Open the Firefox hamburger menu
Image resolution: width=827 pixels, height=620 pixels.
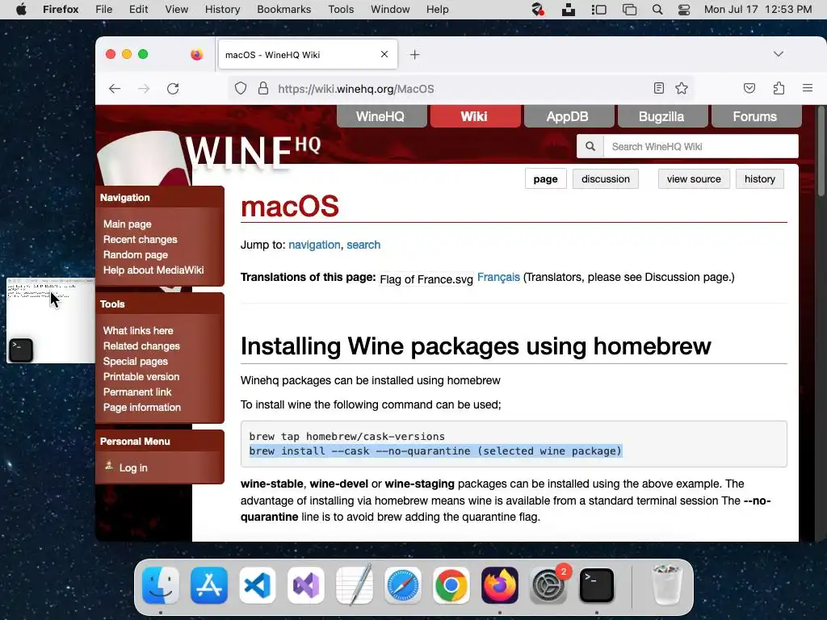point(808,88)
